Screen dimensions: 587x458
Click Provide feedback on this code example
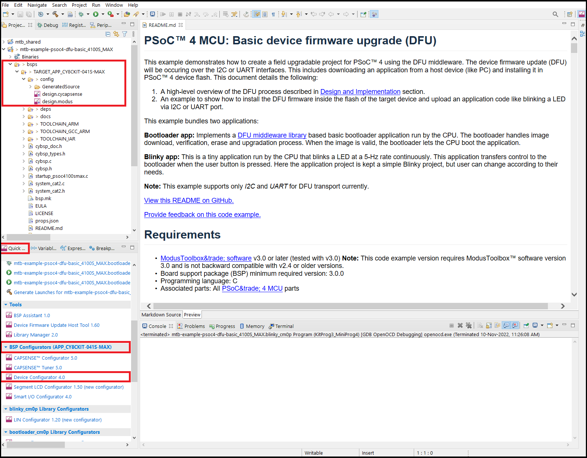tap(202, 215)
